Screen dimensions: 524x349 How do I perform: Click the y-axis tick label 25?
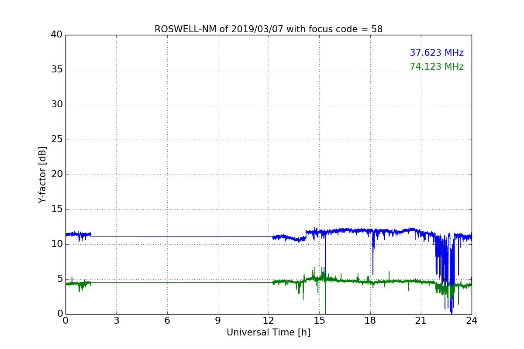coord(56,140)
